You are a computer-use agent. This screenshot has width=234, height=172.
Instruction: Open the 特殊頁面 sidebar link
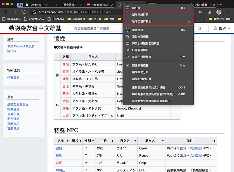point(13,78)
